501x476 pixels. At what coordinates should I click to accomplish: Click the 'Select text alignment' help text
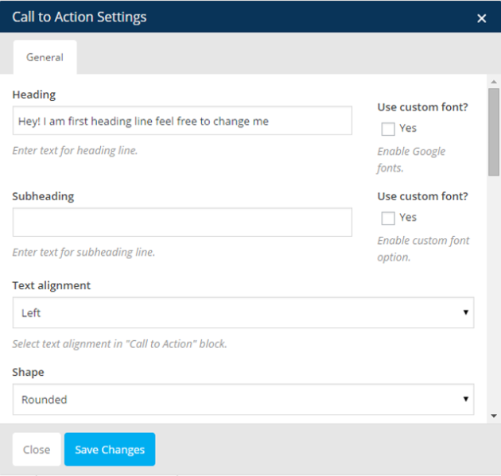[x=119, y=344]
